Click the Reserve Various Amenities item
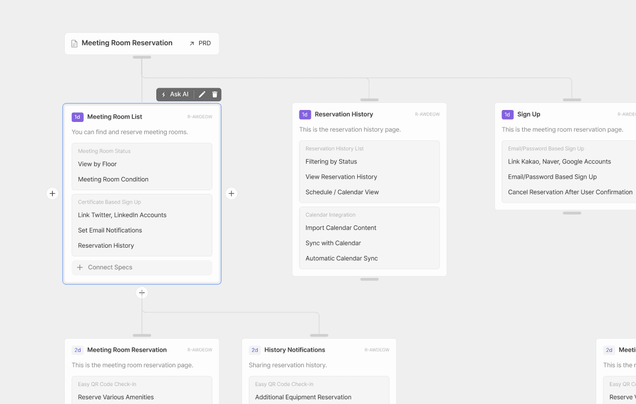 [116, 397]
